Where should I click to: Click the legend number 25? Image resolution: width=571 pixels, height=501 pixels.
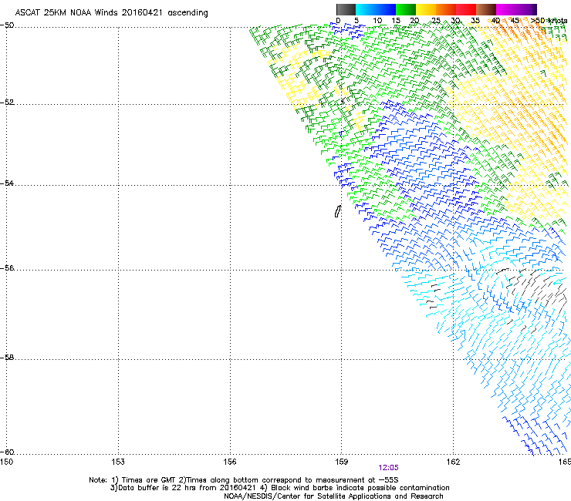[436, 21]
